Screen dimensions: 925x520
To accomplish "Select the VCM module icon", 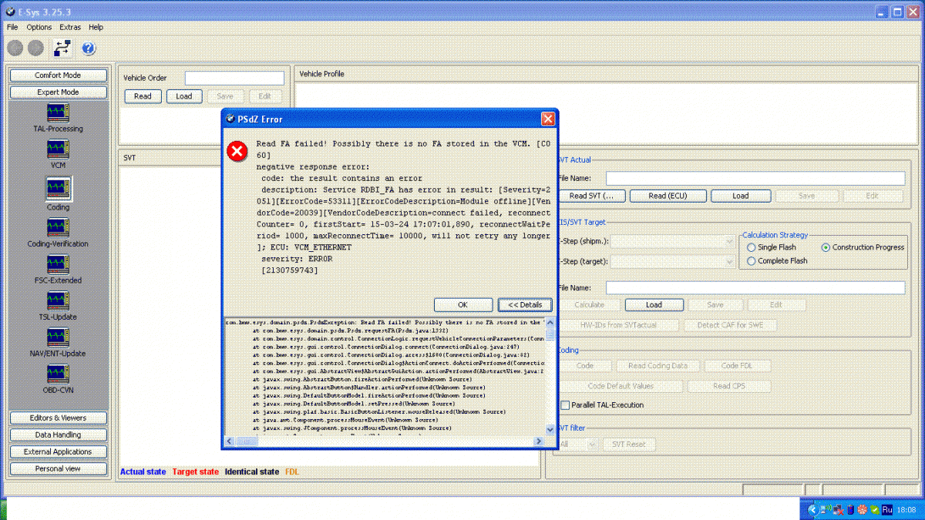I will (58, 149).
